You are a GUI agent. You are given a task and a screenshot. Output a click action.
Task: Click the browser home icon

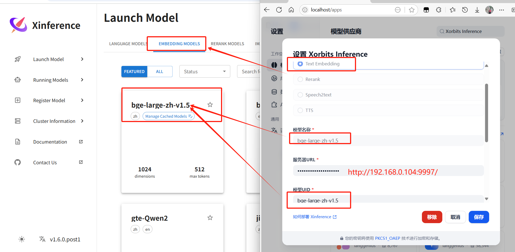[x=291, y=10]
